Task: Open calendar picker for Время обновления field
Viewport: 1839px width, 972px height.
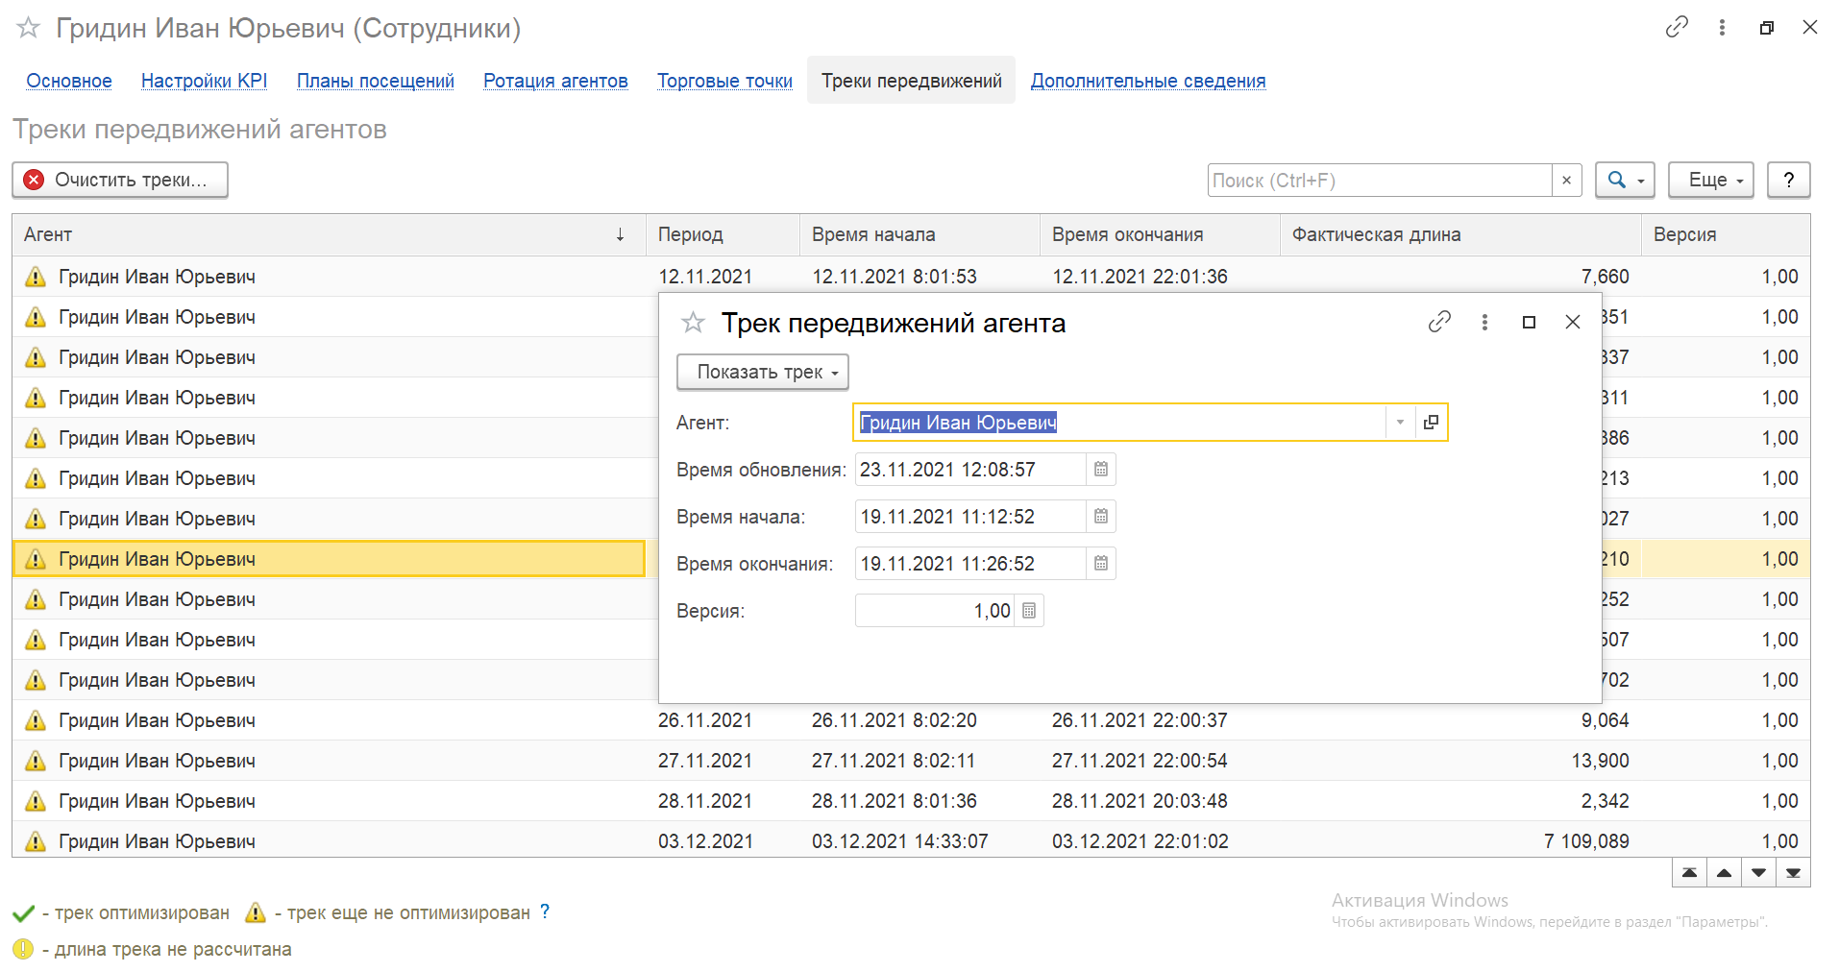Action: click(x=1101, y=470)
